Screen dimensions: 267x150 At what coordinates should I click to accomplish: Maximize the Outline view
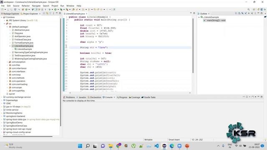(x=262, y=13)
